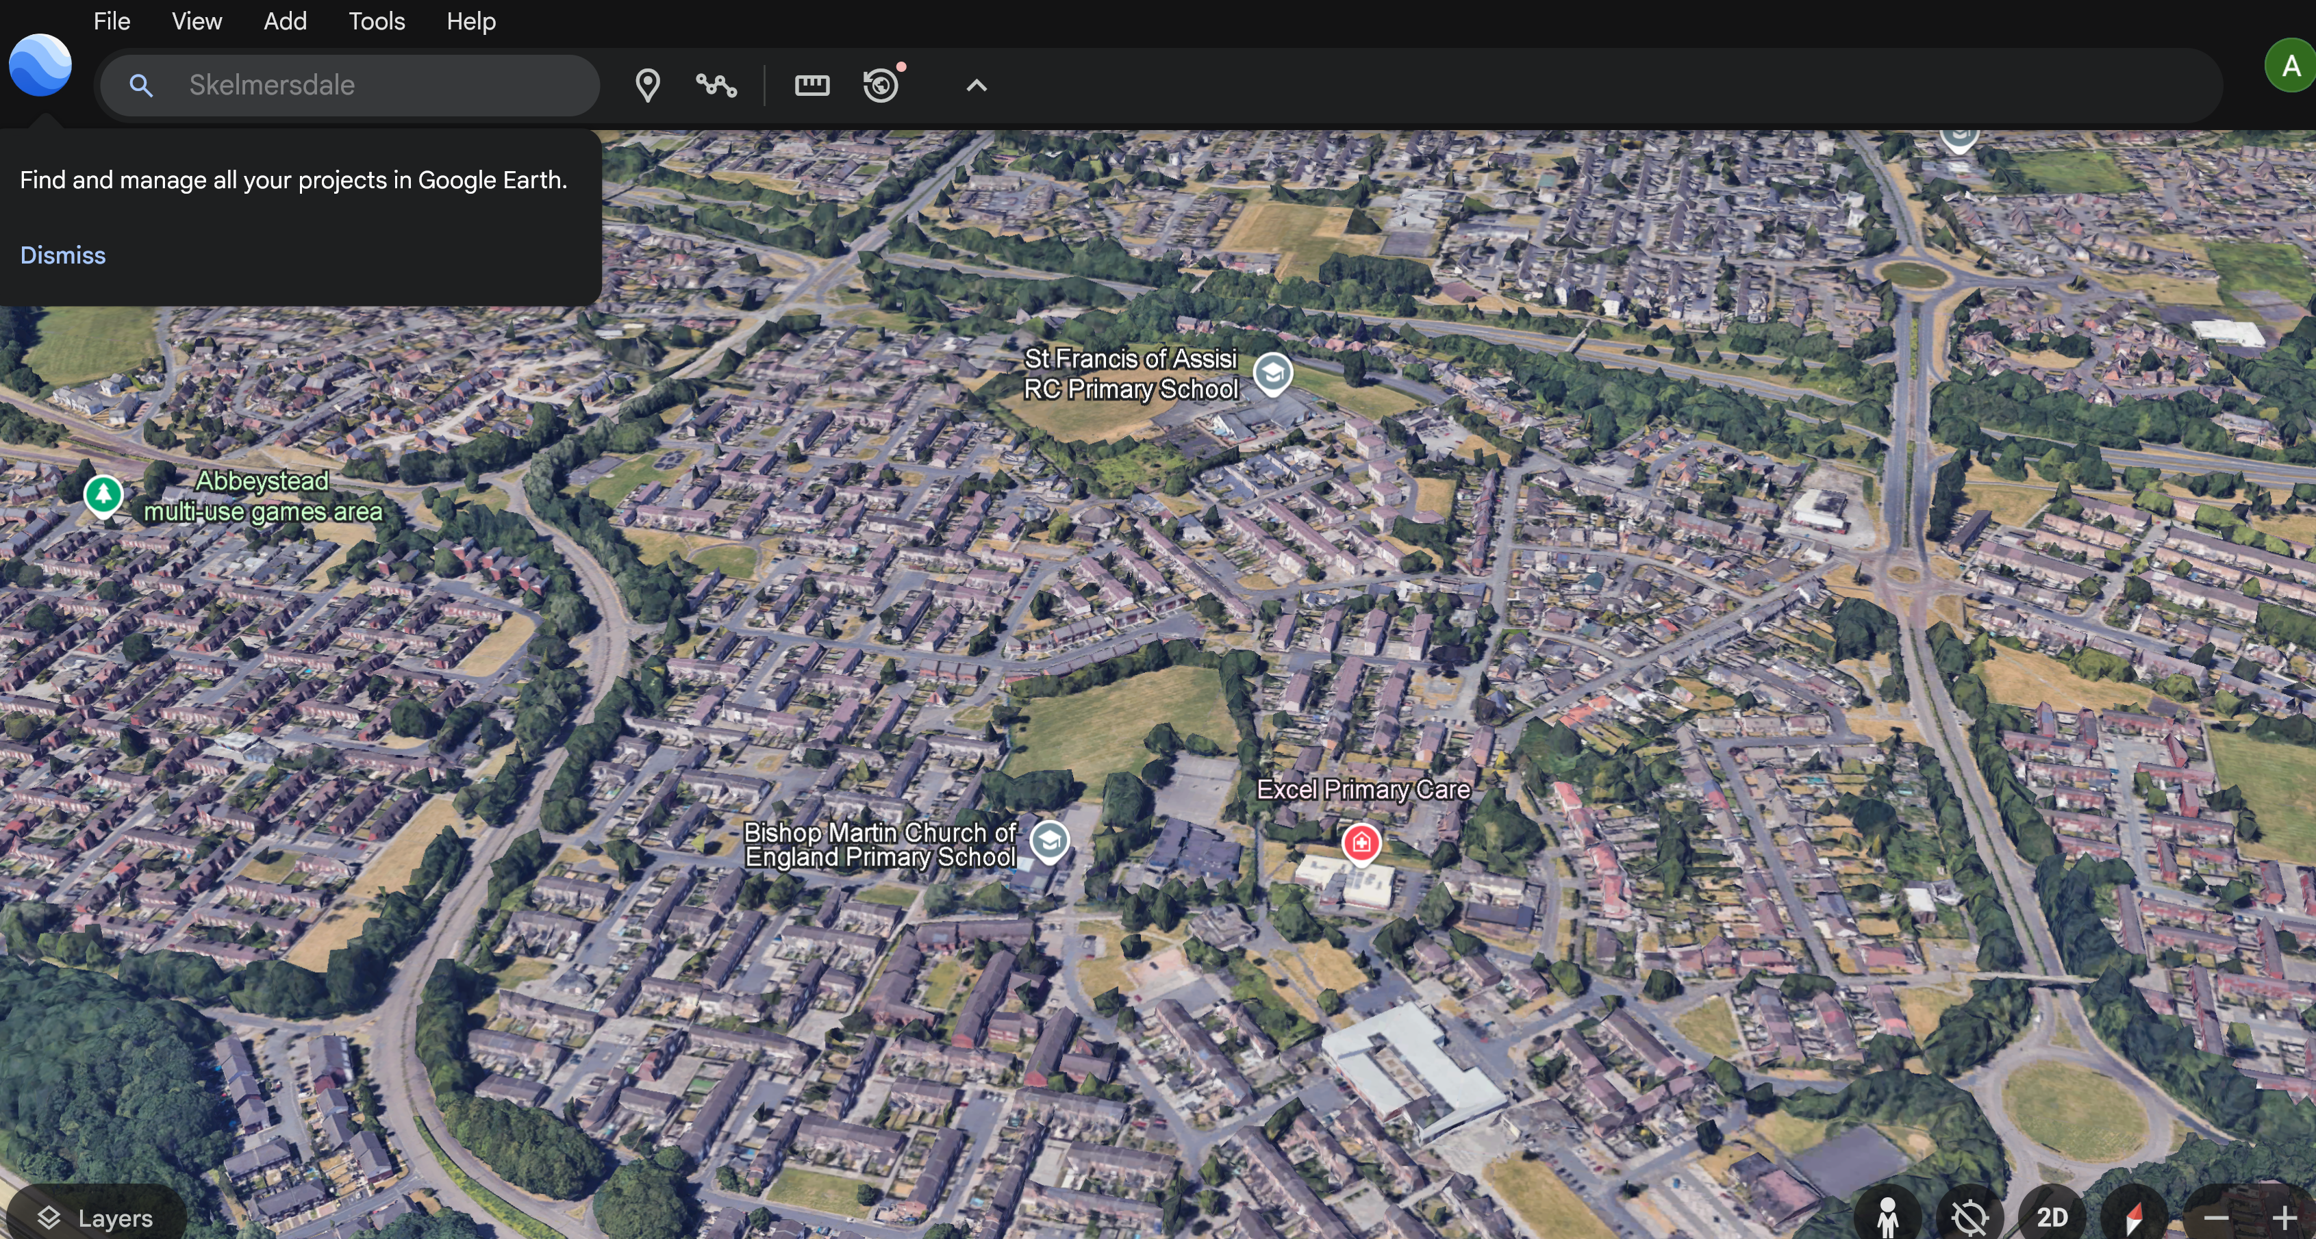Click the Google Earth home logo
2316x1239 pixels.
click(40, 65)
